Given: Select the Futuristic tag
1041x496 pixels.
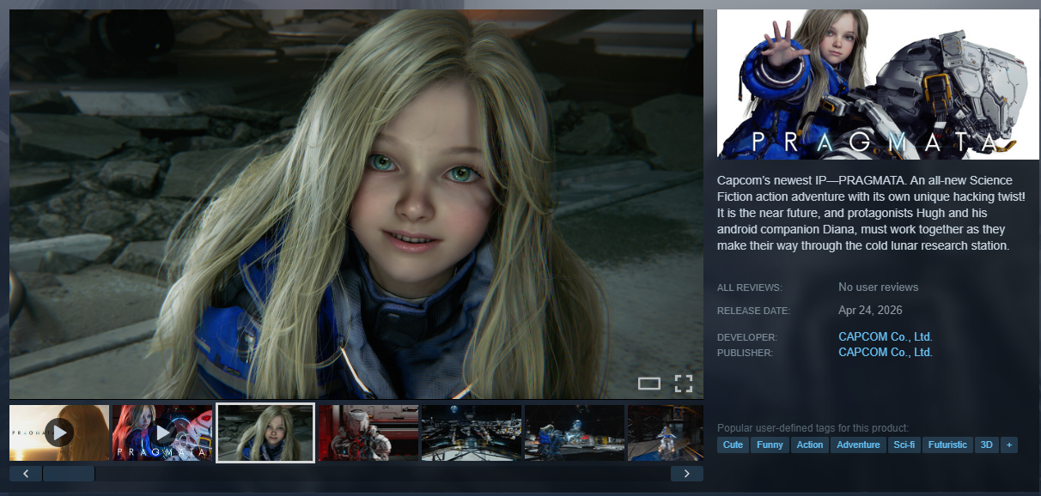Looking at the screenshot, I should [x=948, y=445].
